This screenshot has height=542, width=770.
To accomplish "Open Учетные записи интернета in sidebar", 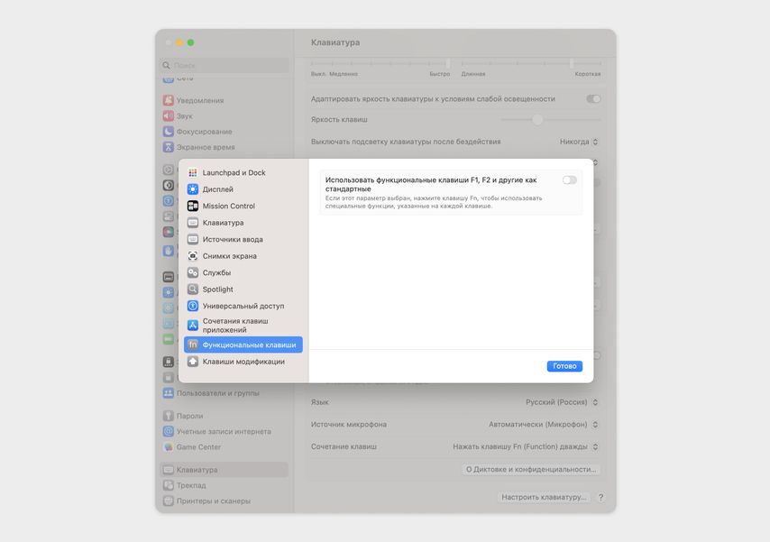I will pos(224,431).
